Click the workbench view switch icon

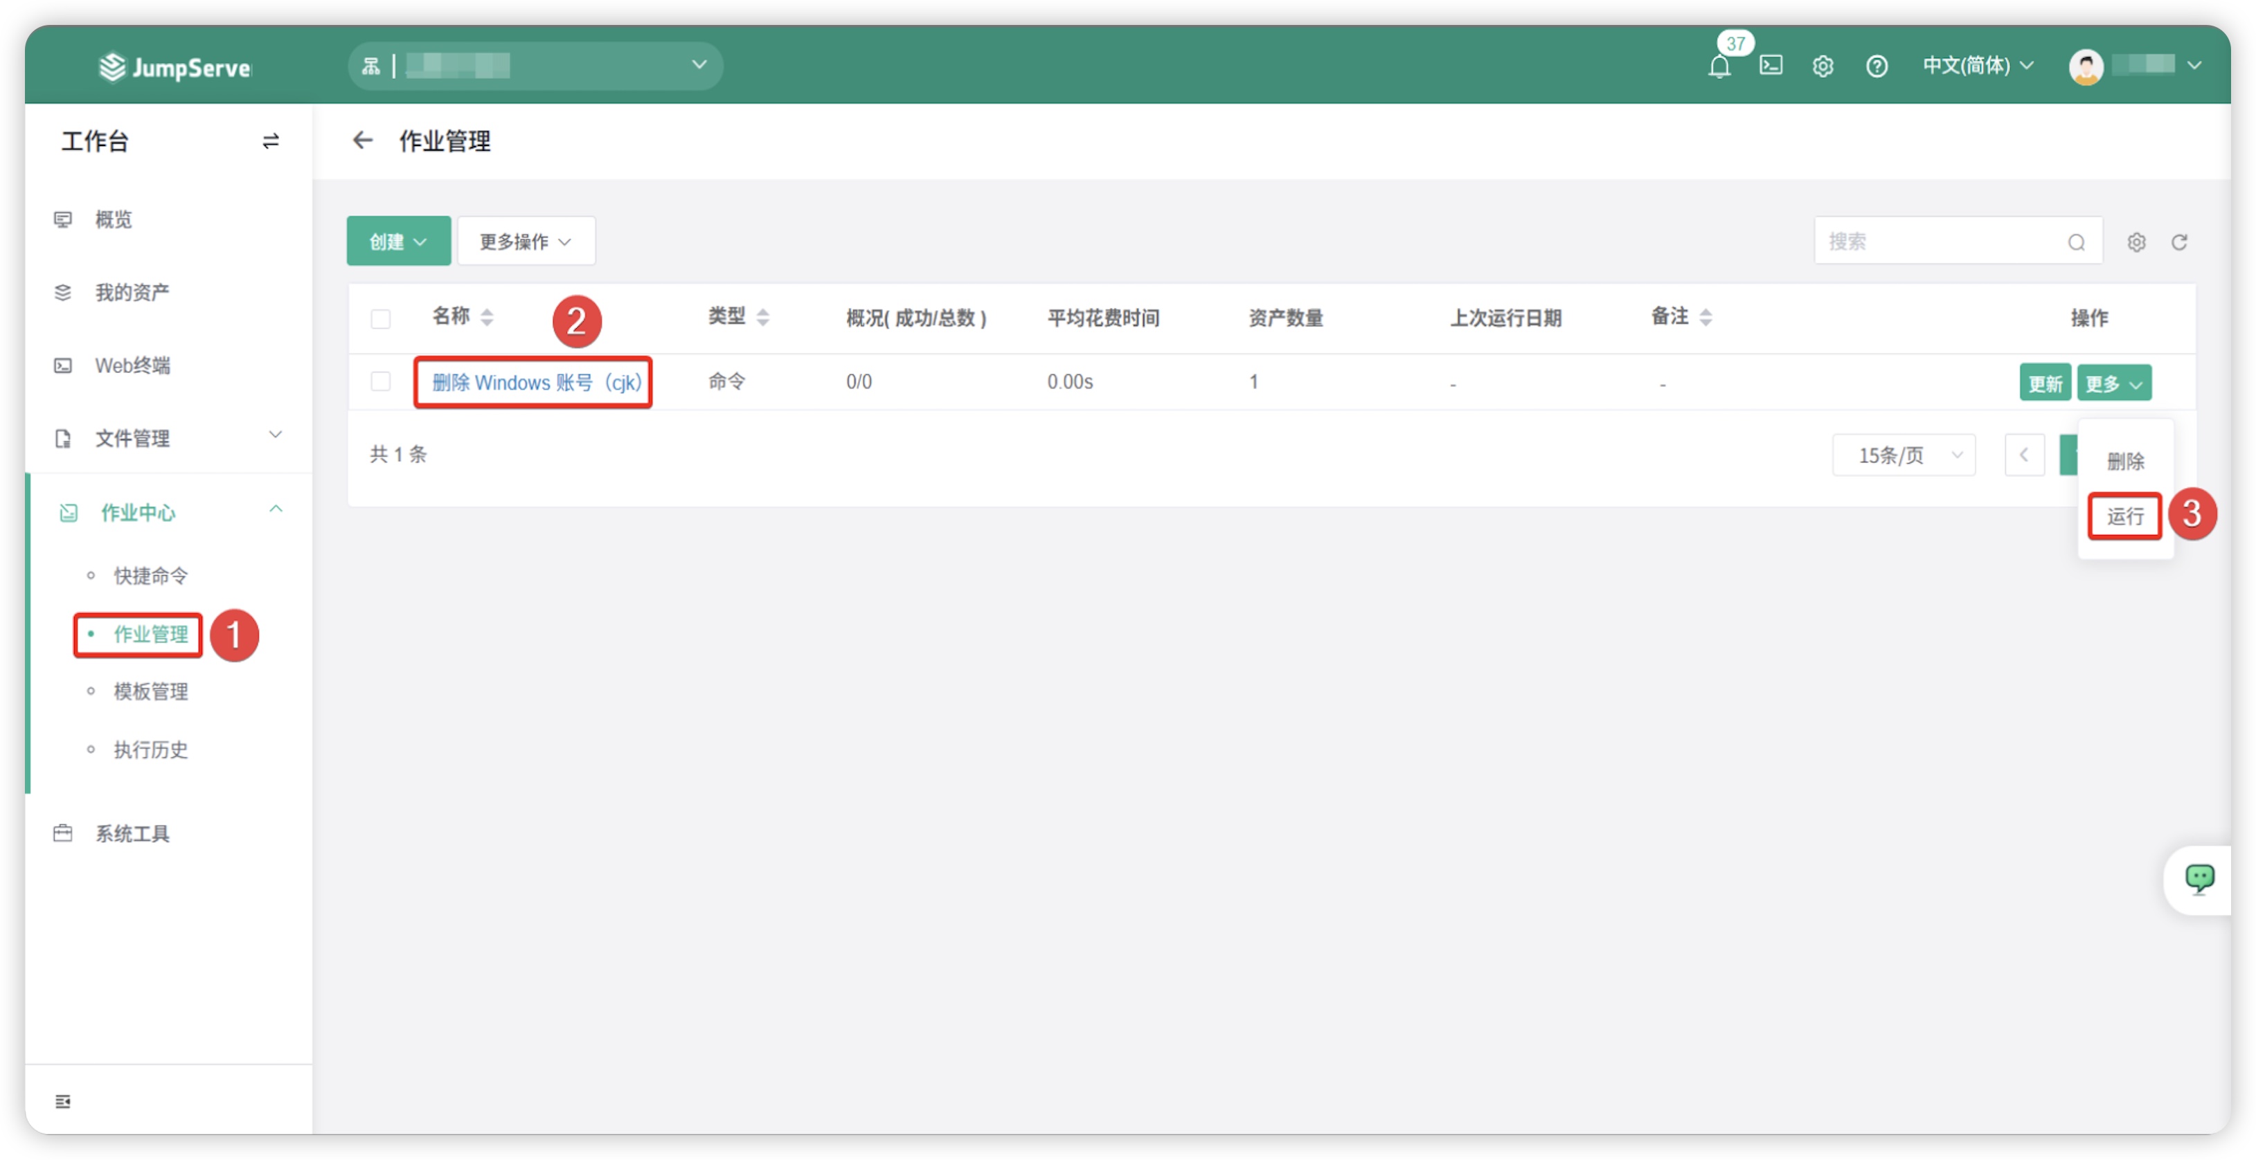271,141
